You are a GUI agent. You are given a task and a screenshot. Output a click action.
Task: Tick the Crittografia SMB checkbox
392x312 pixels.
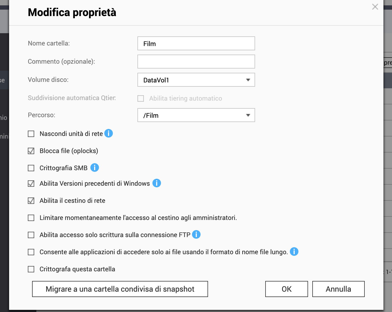(x=31, y=168)
